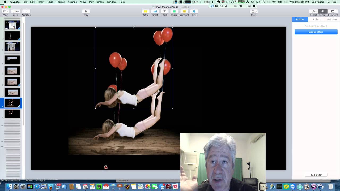340x191 pixels.
Task: Click the Wi-Fi status menu icon
Action: tap(274, 2)
